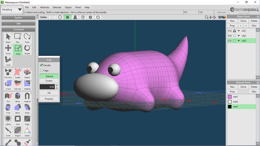Open the Panel menu
The image size is (260, 146).
78,7
